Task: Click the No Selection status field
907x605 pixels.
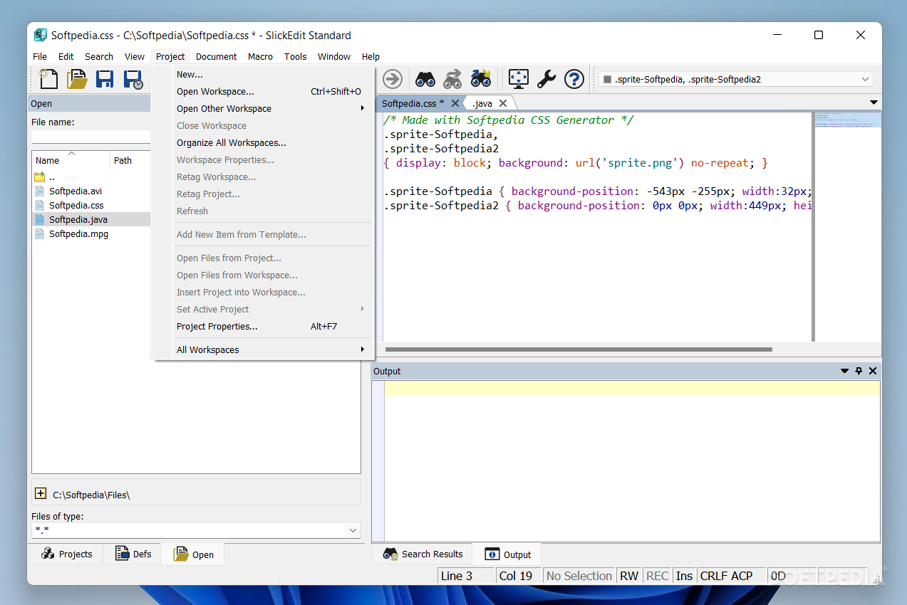Action: [579, 576]
